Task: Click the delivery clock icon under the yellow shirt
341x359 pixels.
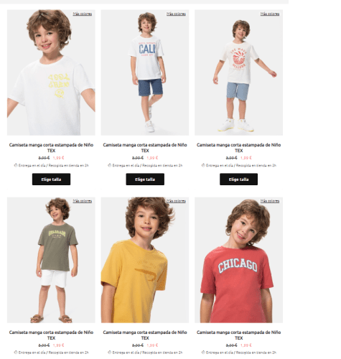Action: tap(110, 353)
